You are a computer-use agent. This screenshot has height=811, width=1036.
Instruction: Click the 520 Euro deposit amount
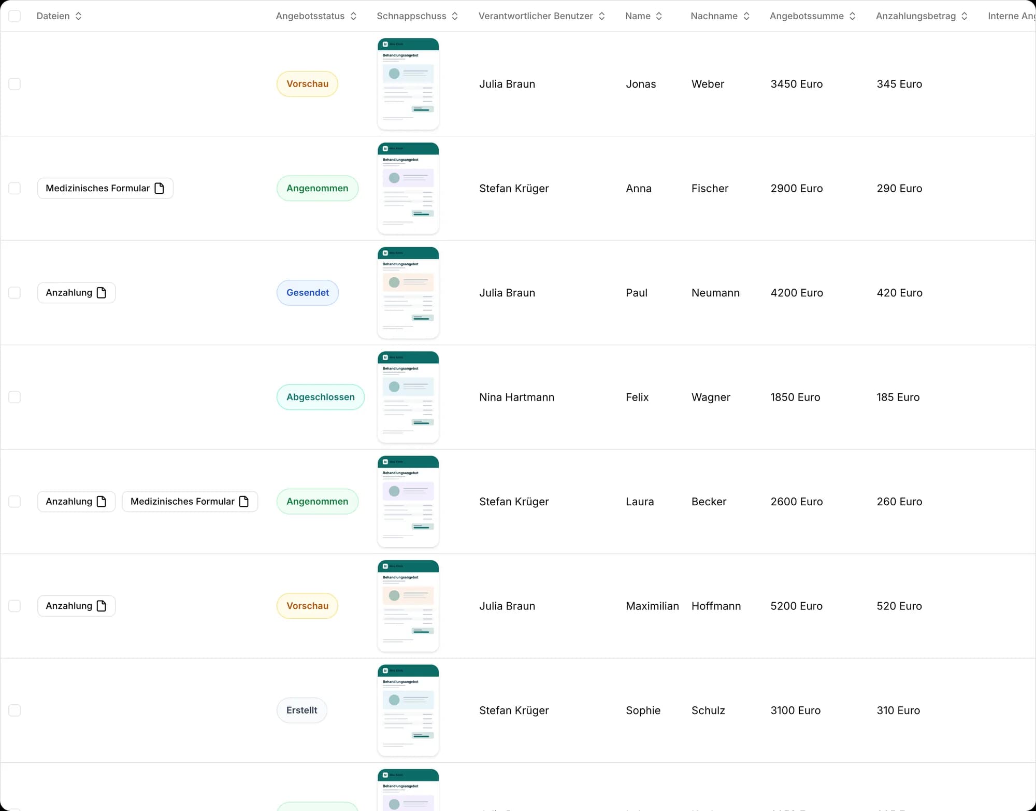(899, 606)
